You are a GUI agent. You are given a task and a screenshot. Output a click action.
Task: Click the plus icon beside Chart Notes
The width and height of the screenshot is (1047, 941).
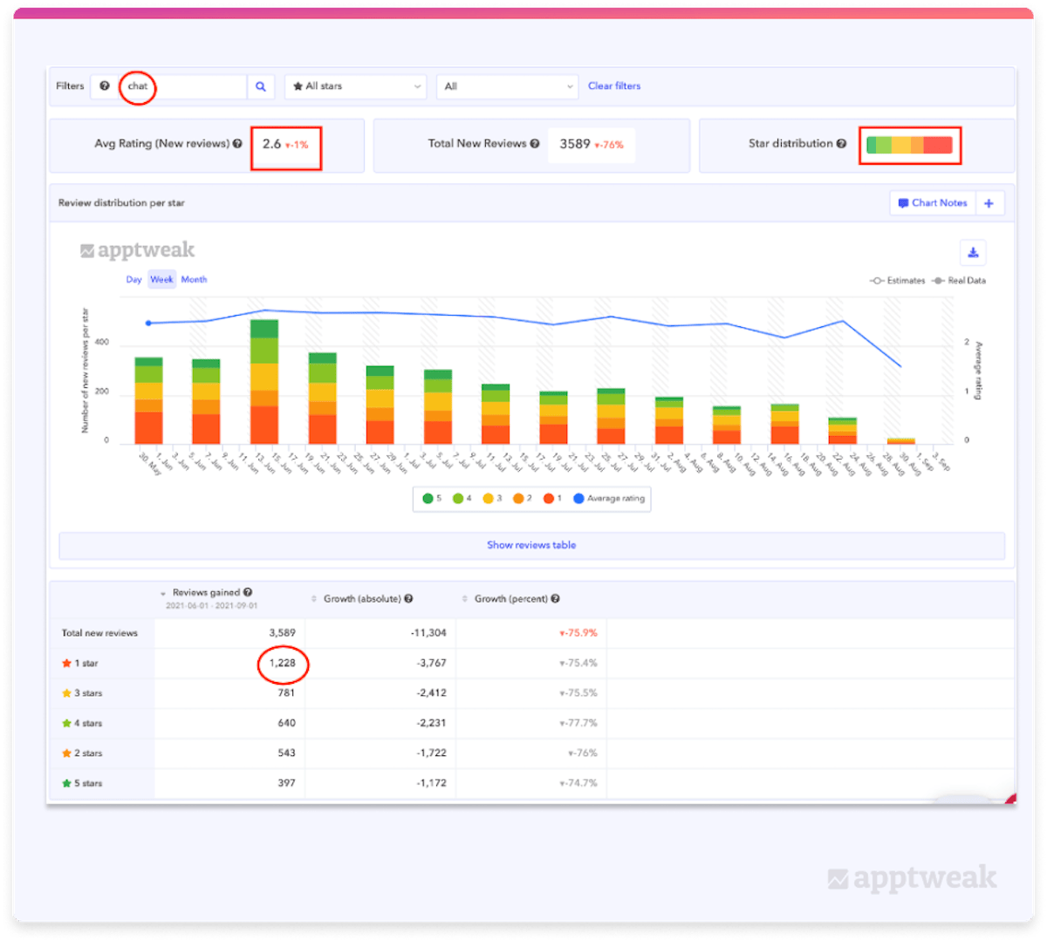pos(989,203)
